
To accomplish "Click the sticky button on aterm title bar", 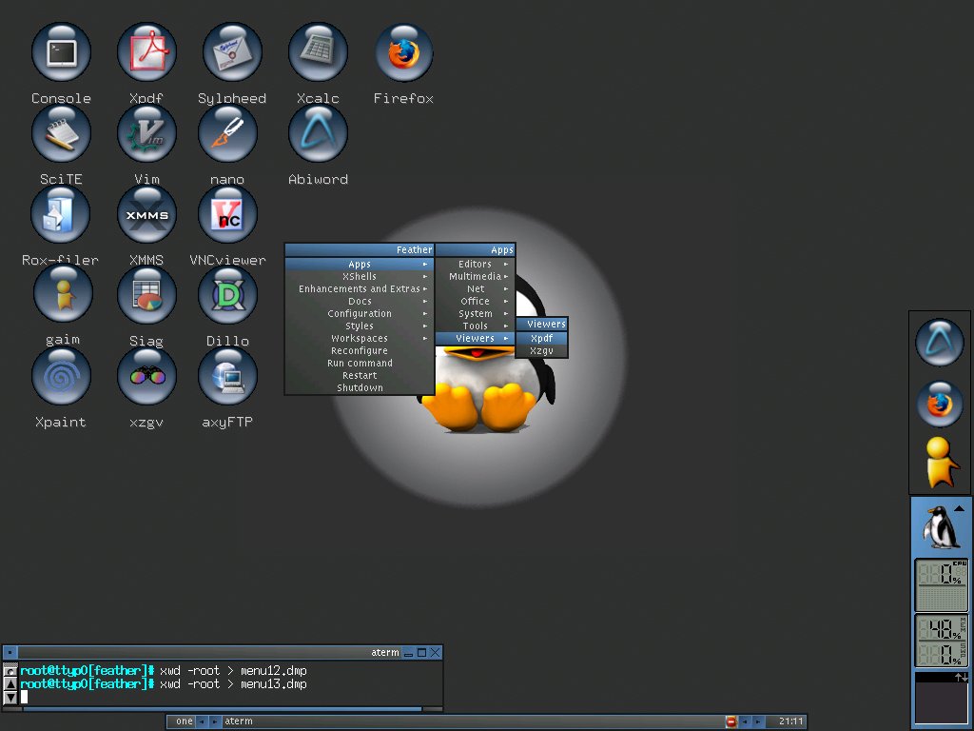I will click(x=10, y=653).
